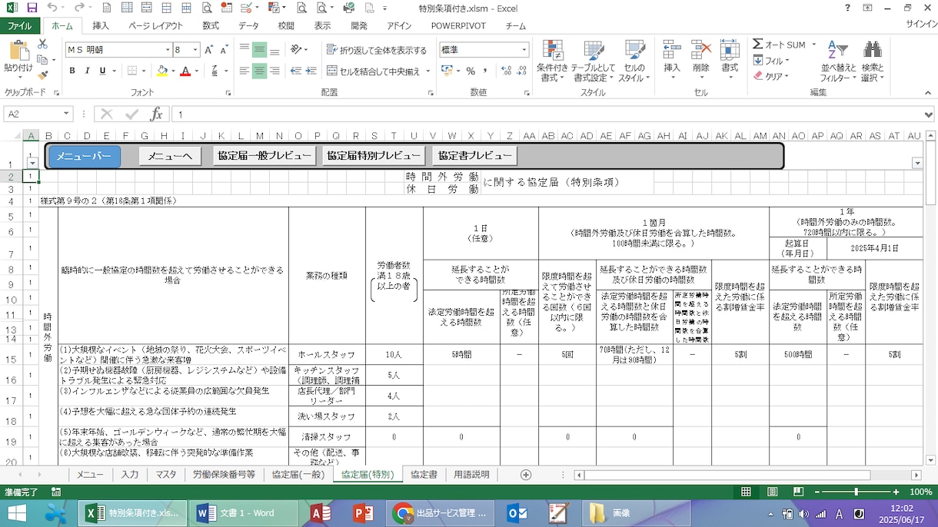Collapse the ribbon with the chevron
Screen dimensions: 938x527
coord(928,92)
